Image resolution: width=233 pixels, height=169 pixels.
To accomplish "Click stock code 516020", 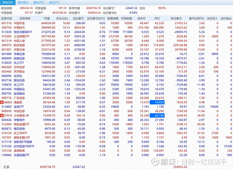I will (x=6, y=63).
